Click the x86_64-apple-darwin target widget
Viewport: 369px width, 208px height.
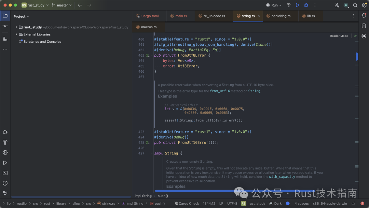point(330,204)
